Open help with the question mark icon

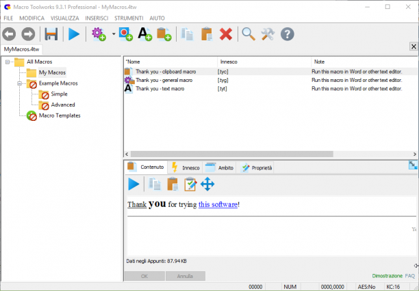pyautogui.click(x=288, y=34)
